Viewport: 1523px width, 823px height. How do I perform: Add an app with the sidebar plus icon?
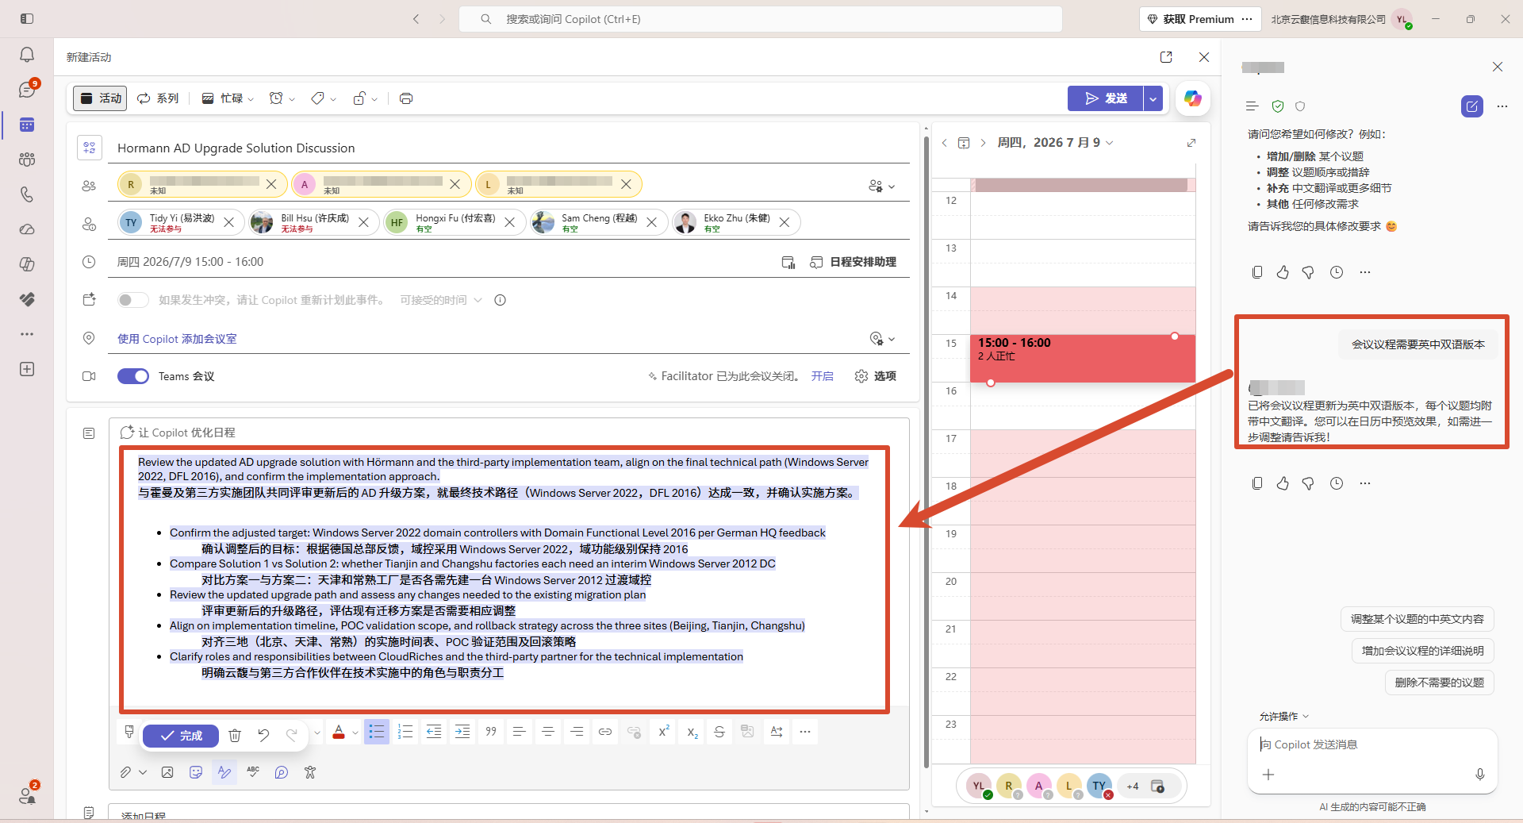[x=27, y=369]
